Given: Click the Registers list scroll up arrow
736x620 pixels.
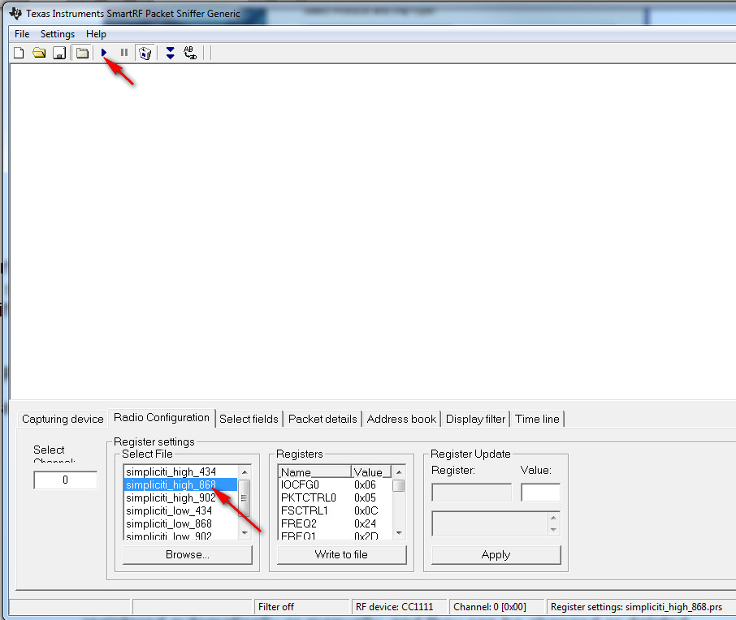Looking at the screenshot, I should click(x=399, y=471).
